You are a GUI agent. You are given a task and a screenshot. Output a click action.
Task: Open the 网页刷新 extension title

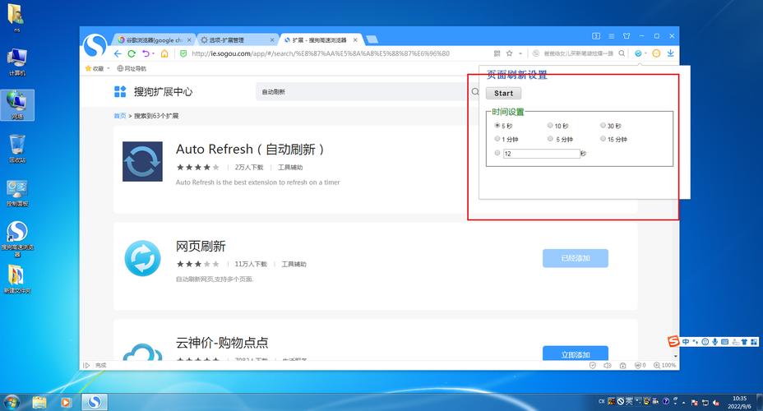tap(201, 246)
